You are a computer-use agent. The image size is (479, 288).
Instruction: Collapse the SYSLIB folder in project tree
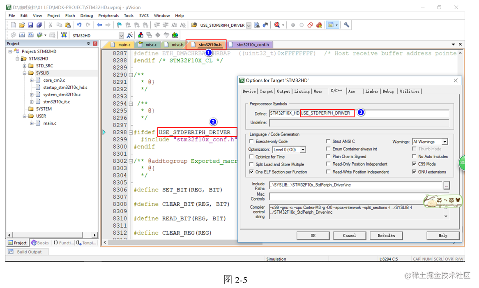coord(24,73)
